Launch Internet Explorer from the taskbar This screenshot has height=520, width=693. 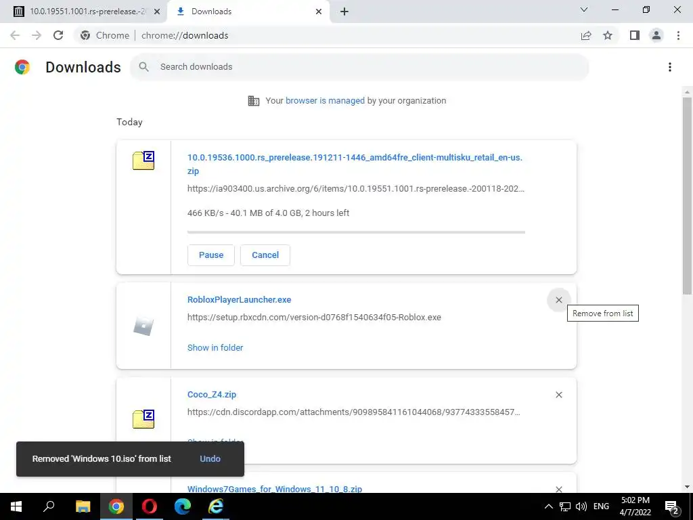216,506
